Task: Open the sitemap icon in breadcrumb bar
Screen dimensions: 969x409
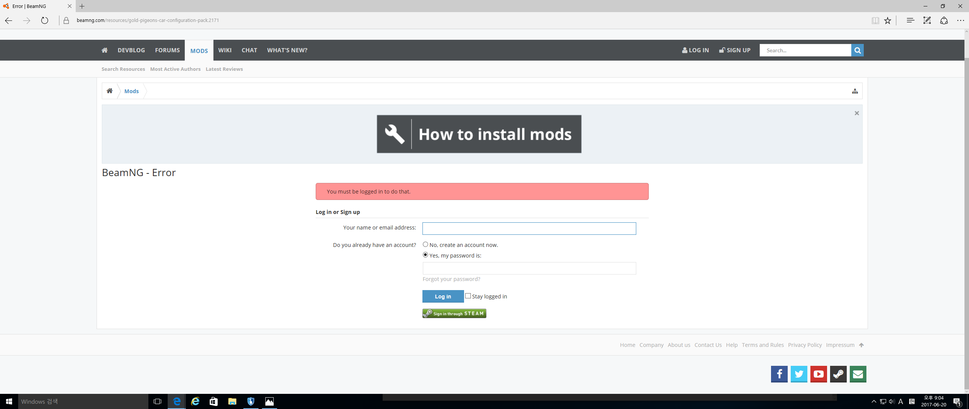Action: point(855,91)
